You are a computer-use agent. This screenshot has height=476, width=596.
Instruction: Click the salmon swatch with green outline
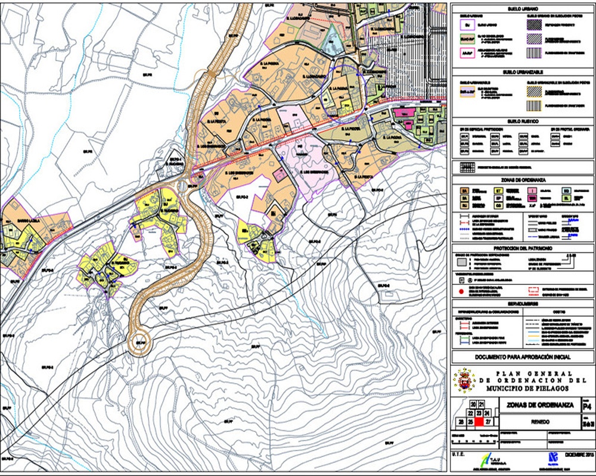[x=467, y=39]
